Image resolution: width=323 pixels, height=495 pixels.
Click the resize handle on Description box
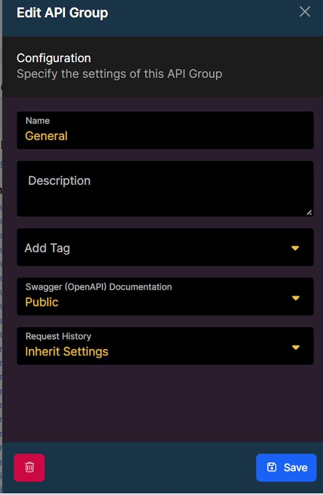coord(309,213)
